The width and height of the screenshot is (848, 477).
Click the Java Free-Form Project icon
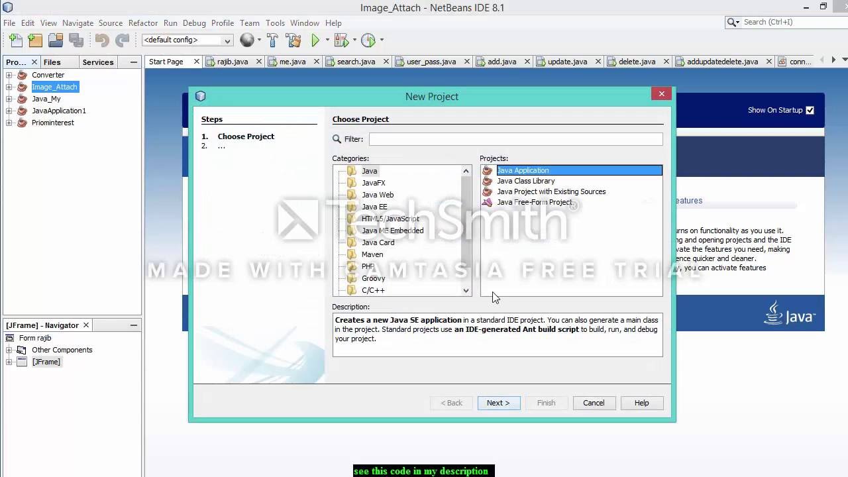[x=488, y=202]
